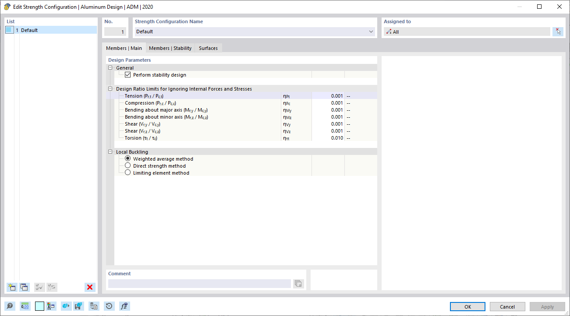Image resolution: width=570 pixels, height=316 pixels.
Task: Open the Surfaces tab
Action: (208, 48)
